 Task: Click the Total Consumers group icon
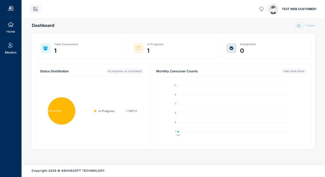click(45, 48)
